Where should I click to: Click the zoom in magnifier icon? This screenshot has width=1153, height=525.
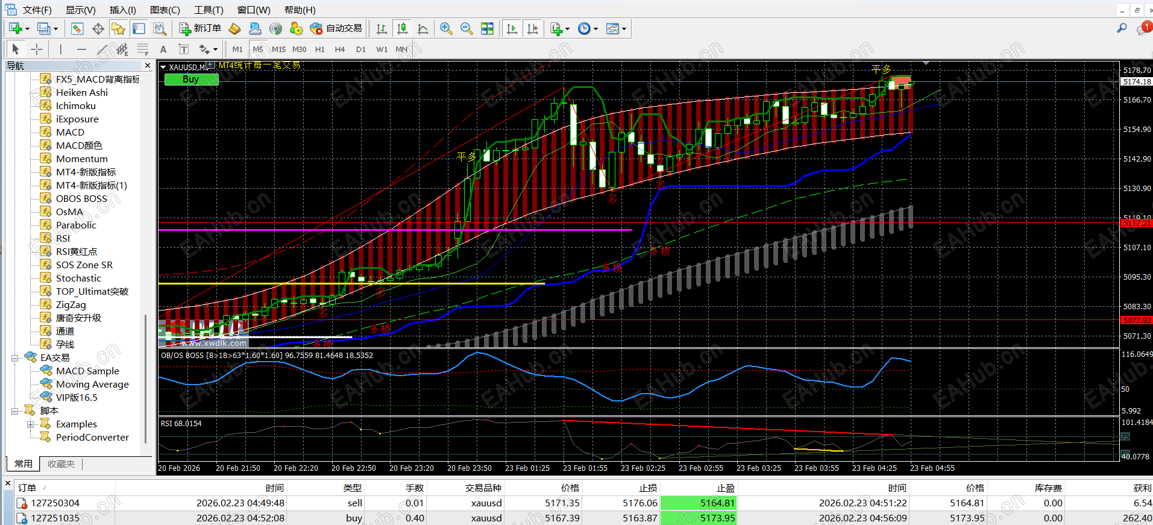coord(446,28)
